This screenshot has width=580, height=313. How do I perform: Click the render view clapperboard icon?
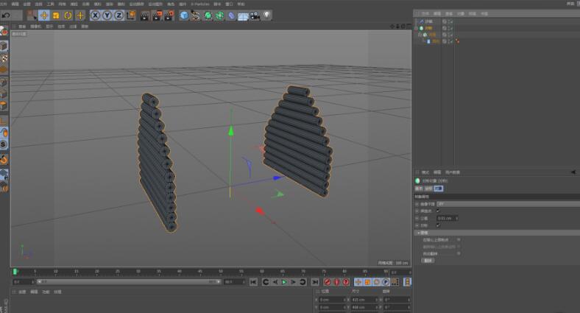click(144, 15)
